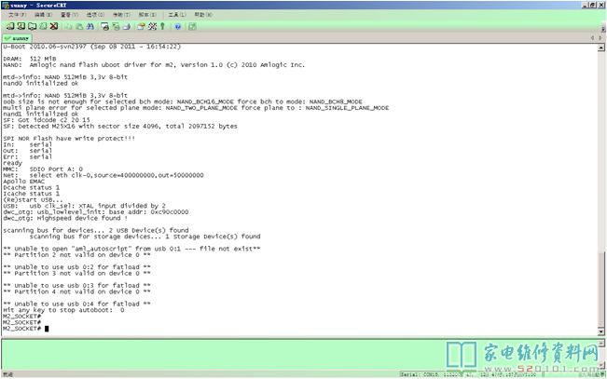This screenshot has width=607, height=379.
Task: Click the 'DRAM: 512 MiB' line
Action: 30,59
